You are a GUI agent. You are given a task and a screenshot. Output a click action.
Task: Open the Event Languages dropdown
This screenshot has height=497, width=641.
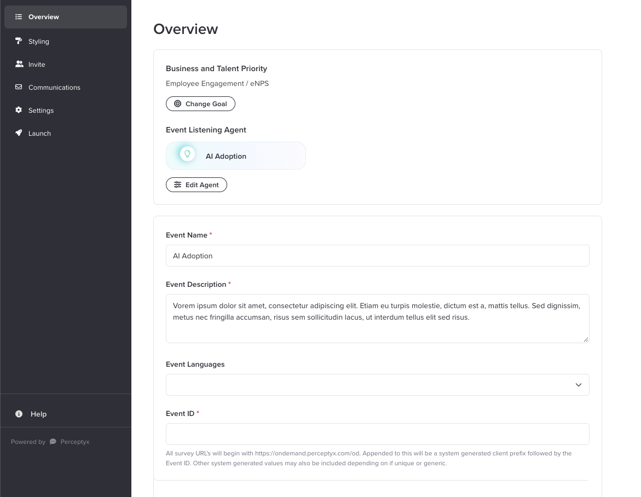click(x=377, y=385)
